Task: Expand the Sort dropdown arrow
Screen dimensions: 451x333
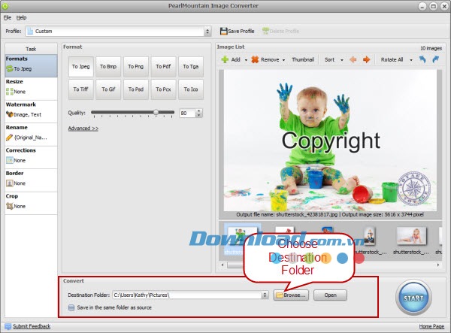Action: tap(342, 60)
